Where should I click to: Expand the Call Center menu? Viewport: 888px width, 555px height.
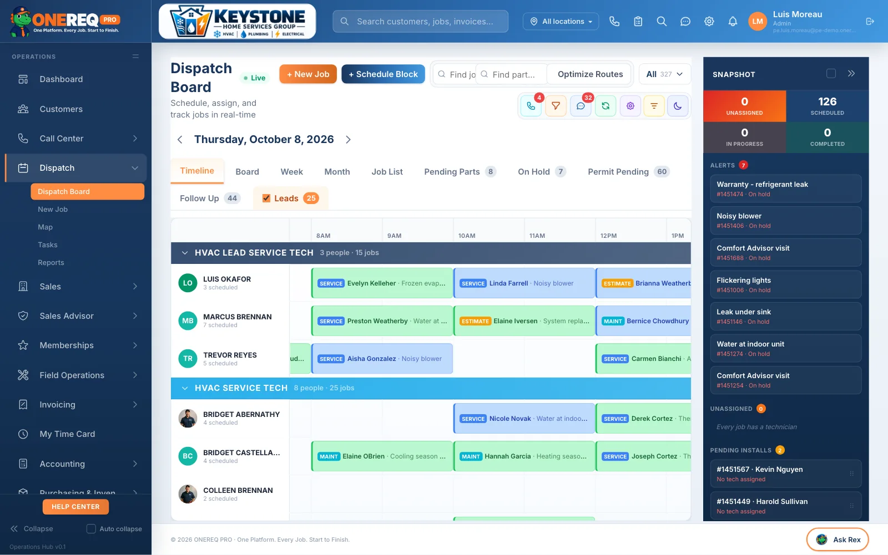[x=75, y=139]
